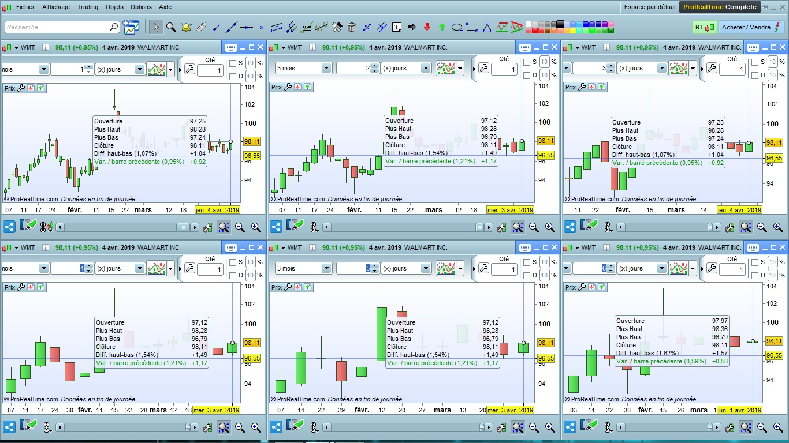Select the cursor pointer tool
This screenshot has height=443, width=789.
click(x=156, y=27)
